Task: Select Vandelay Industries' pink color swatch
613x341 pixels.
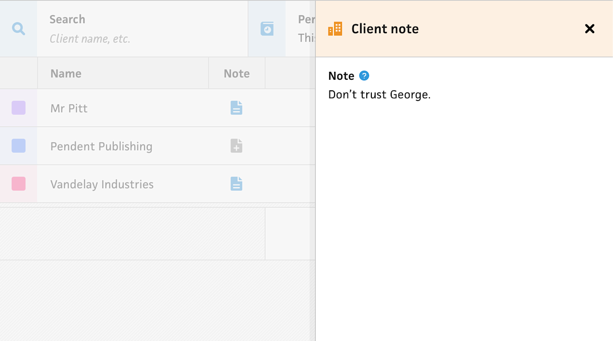Action: click(18, 184)
